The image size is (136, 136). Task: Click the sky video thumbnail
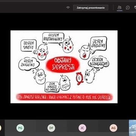[x=132, y=128]
